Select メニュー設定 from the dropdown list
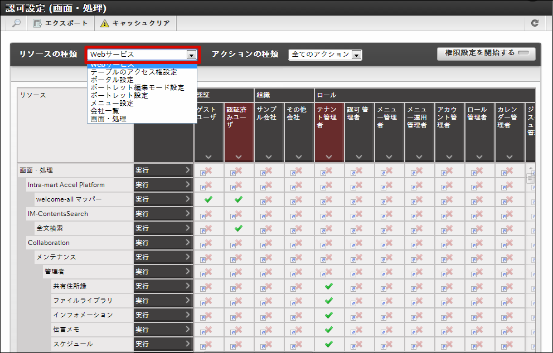This screenshot has width=553, height=353. (x=112, y=103)
